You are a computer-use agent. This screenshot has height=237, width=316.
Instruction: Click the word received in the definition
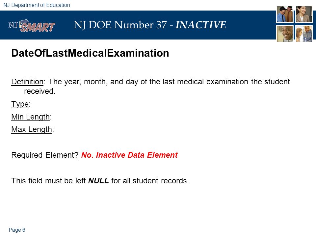click(x=39, y=91)
